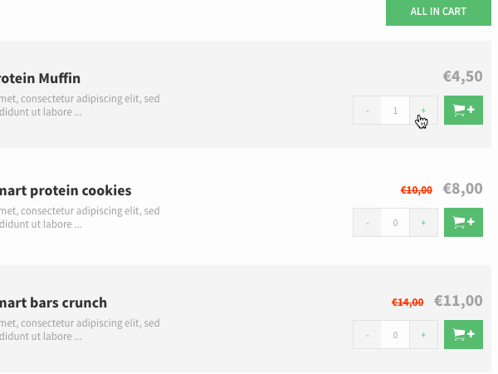This screenshot has width=498, height=374.
Task: Increase Smart bars crunch quantity
Action: point(423,335)
